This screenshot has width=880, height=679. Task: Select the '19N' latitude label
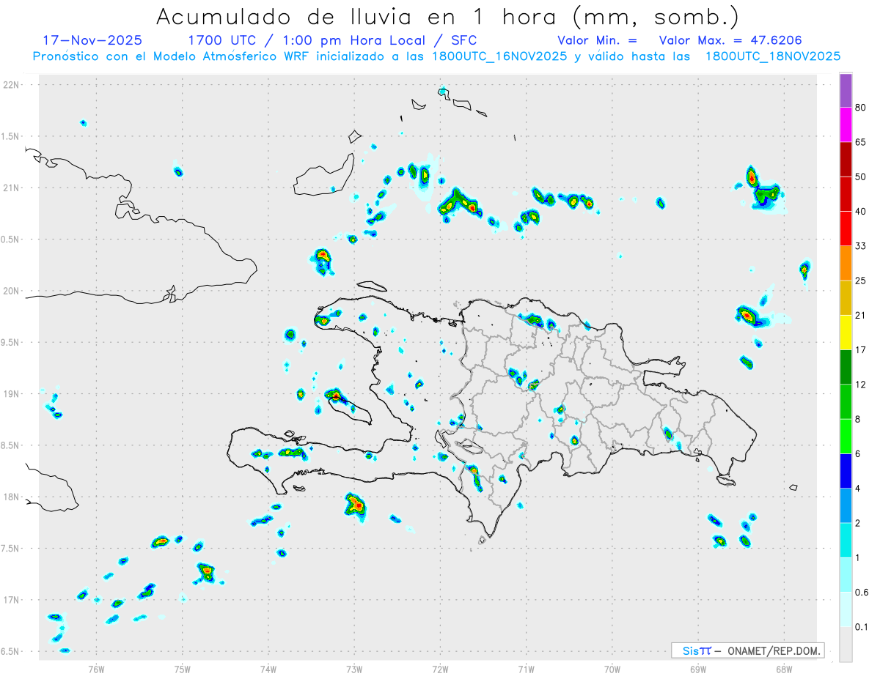coord(11,394)
